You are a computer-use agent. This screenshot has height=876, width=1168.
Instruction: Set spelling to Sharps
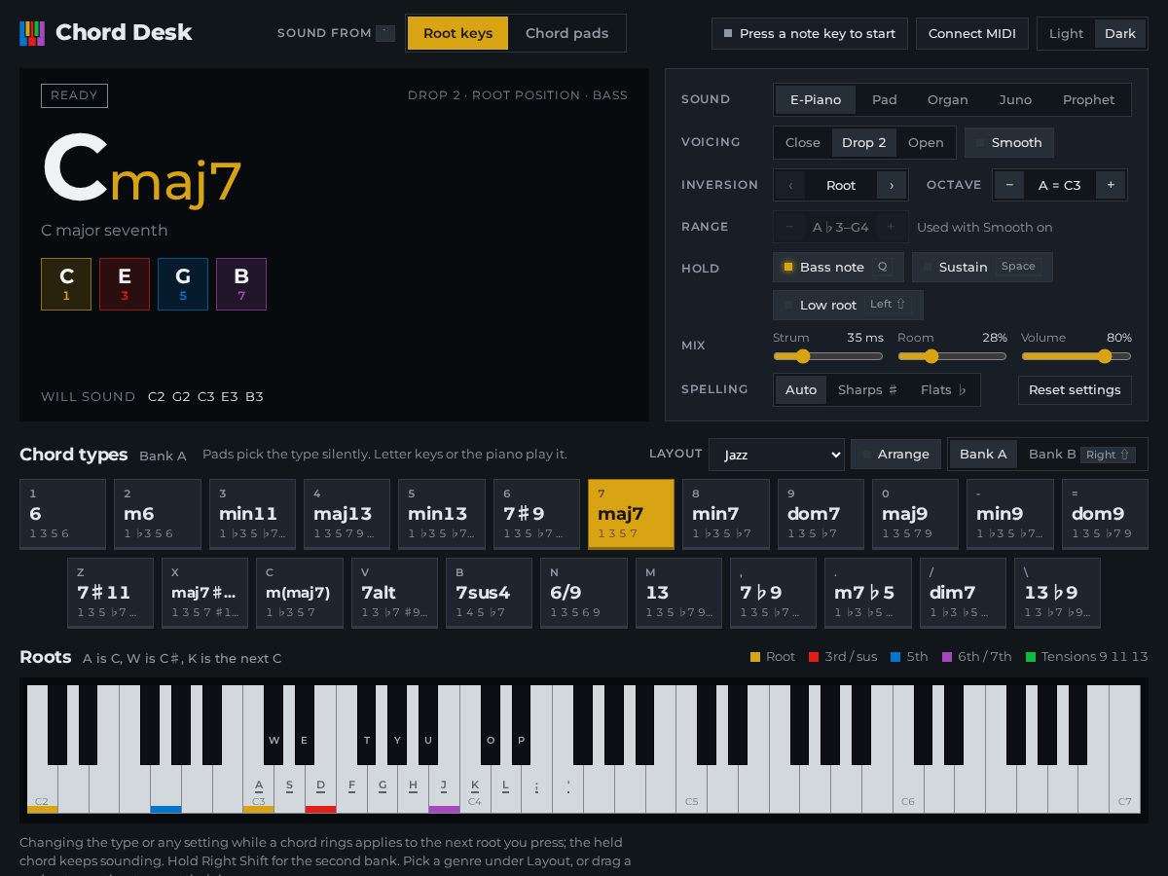(x=867, y=389)
